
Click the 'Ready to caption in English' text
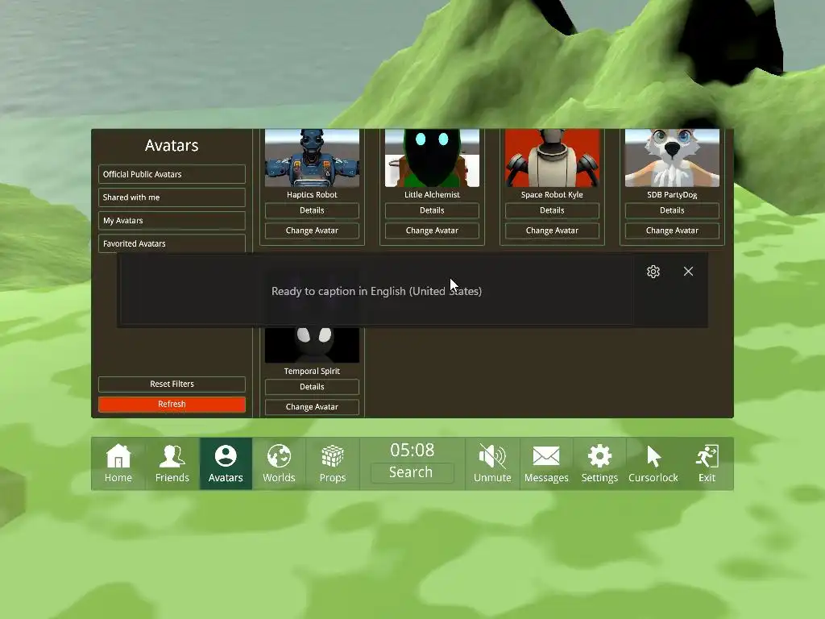click(x=377, y=291)
